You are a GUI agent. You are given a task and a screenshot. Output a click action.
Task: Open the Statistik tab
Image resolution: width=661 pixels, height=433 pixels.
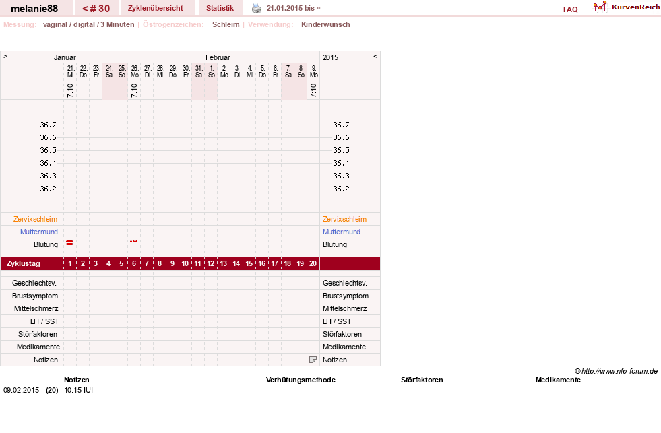click(x=220, y=9)
